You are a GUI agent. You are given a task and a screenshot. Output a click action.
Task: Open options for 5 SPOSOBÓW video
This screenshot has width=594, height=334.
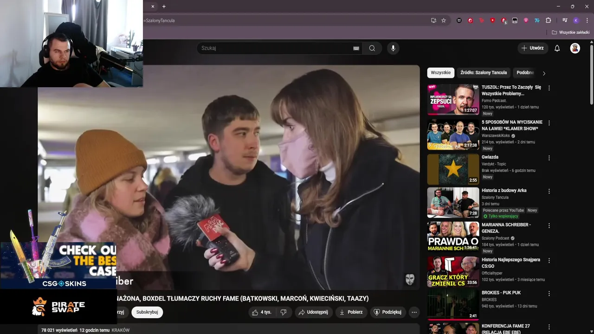tap(549, 123)
